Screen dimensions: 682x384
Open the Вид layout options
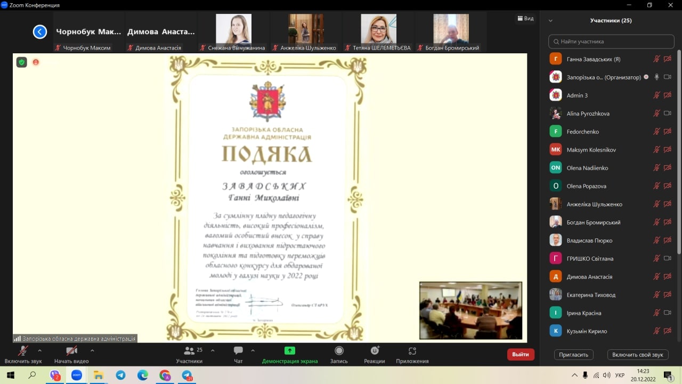[x=525, y=18]
